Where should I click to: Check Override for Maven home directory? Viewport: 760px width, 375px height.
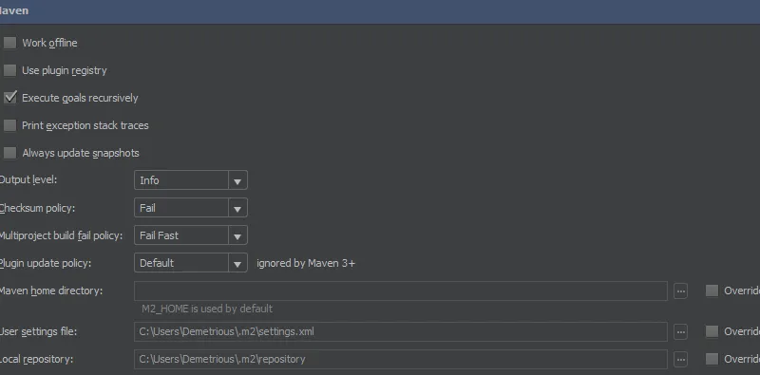[712, 291]
